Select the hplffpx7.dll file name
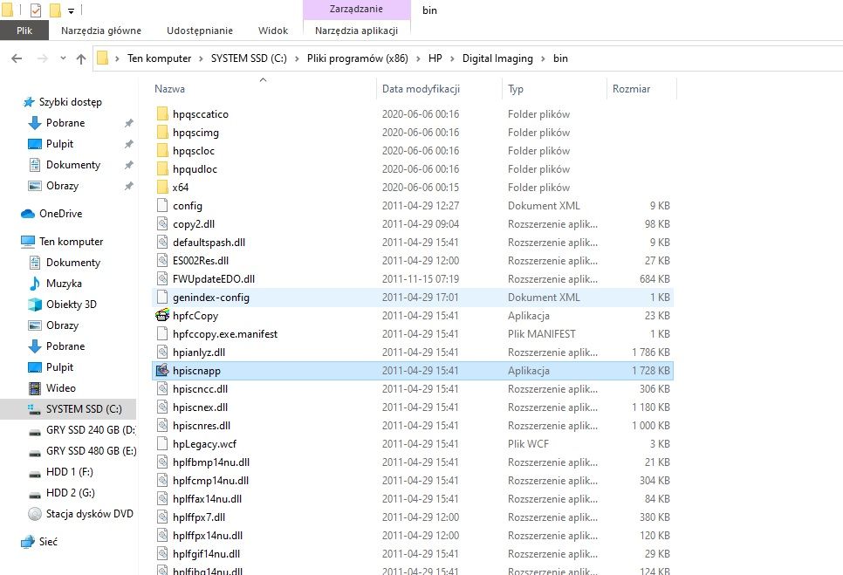The height and width of the screenshot is (575, 843). [x=199, y=517]
